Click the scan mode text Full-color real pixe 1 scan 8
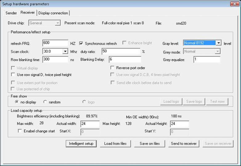Viewport: 241px width, 166px height. point(123,23)
